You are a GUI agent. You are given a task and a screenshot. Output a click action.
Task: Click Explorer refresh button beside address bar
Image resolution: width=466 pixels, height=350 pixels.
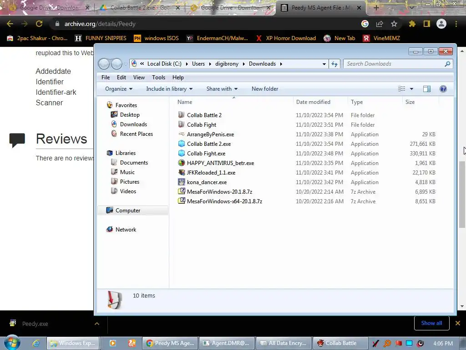334,64
